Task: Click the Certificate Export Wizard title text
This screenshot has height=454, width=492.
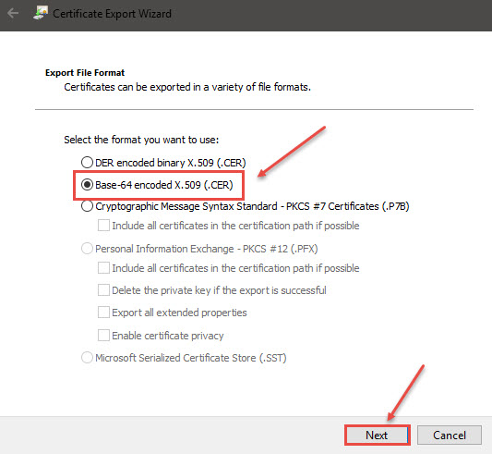Action: (112, 14)
